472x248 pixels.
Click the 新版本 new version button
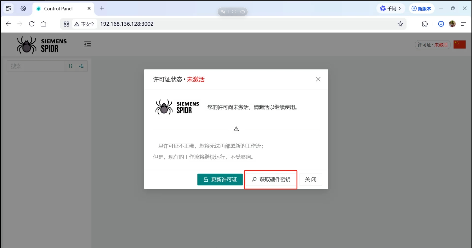point(421,8)
